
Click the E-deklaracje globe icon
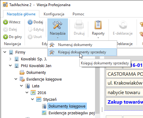123,25
